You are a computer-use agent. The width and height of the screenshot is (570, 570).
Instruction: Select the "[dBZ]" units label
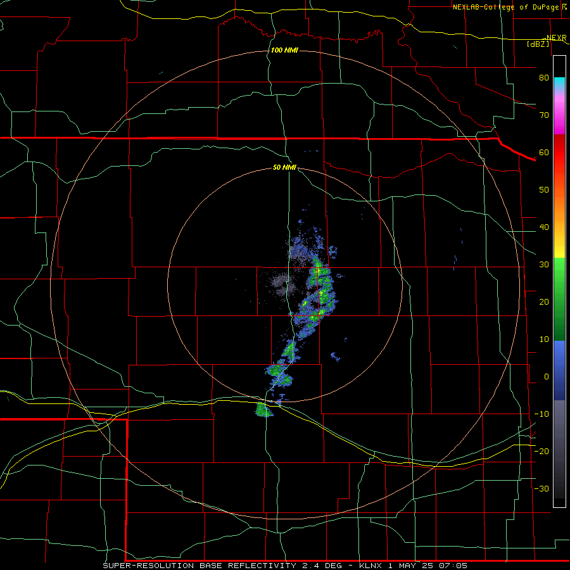pos(538,44)
